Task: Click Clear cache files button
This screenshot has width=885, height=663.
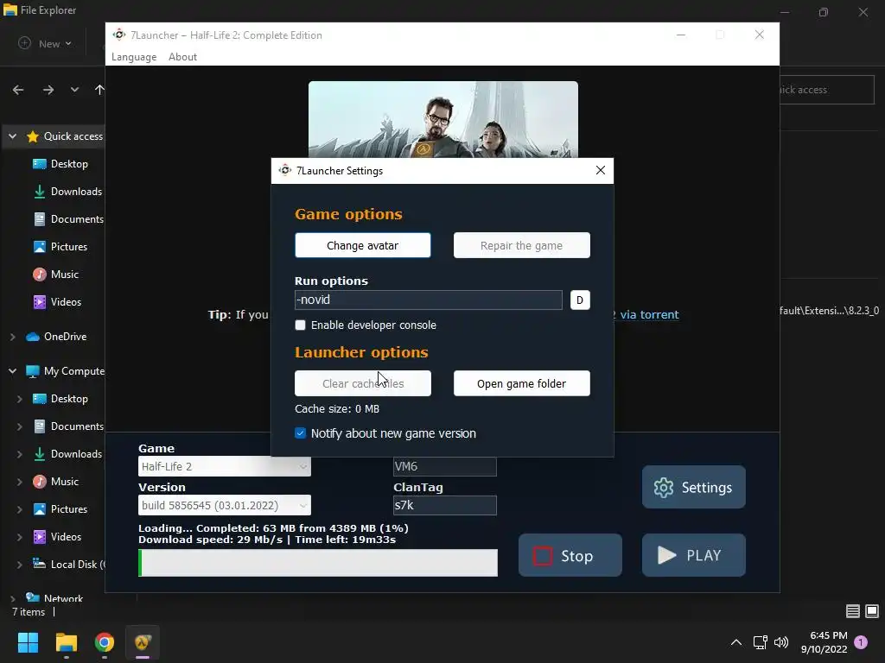Action: (x=362, y=383)
